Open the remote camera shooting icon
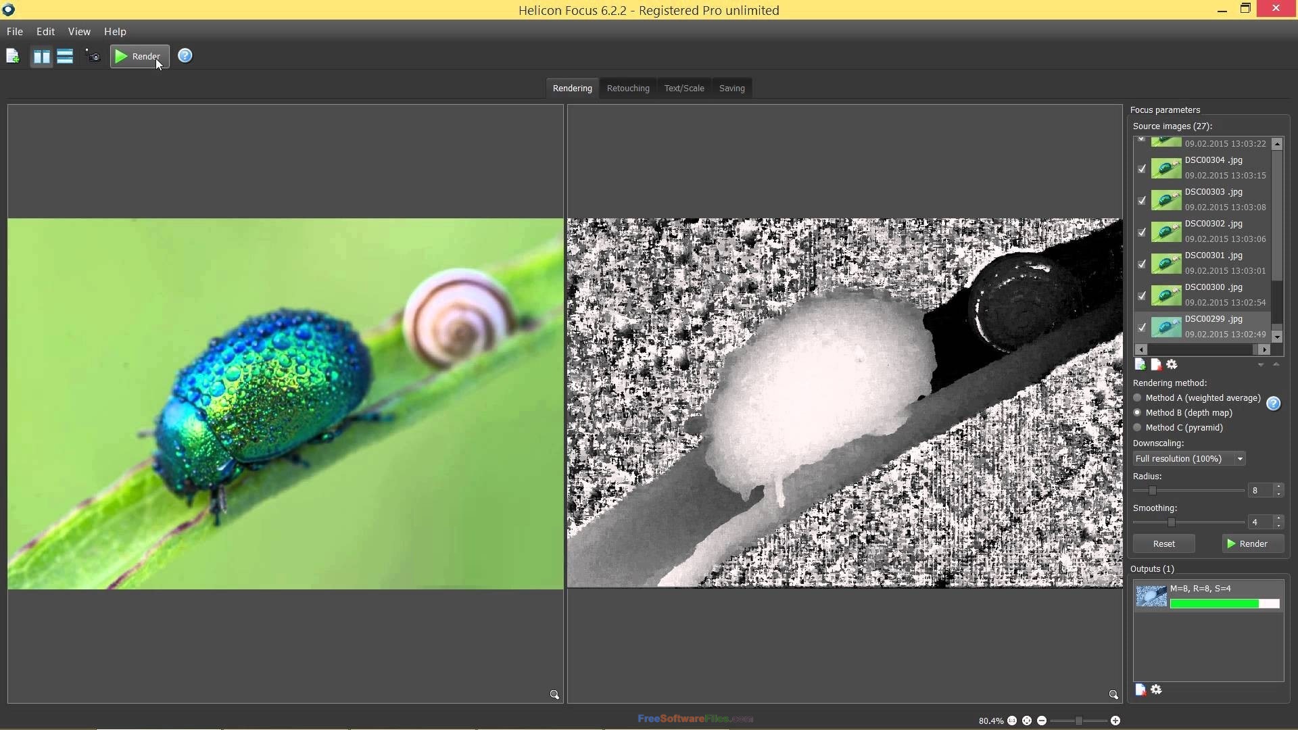 [x=93, y=56]
